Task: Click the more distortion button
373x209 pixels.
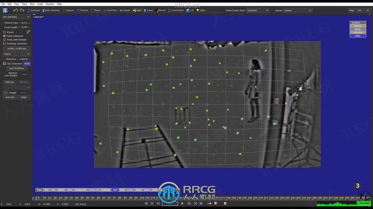Action: [27, 64]
